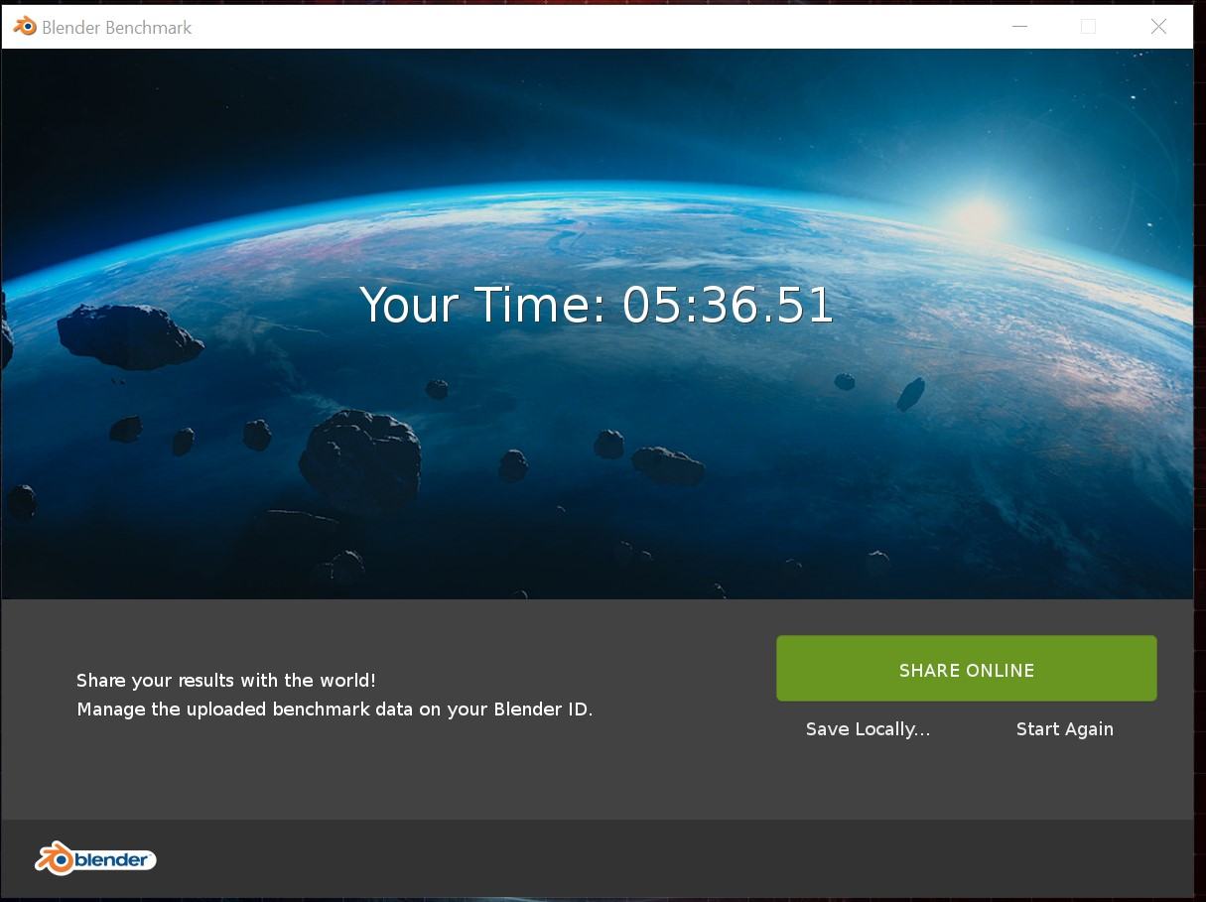Click the SHARE ONLINE button

[x=966, y=669]
